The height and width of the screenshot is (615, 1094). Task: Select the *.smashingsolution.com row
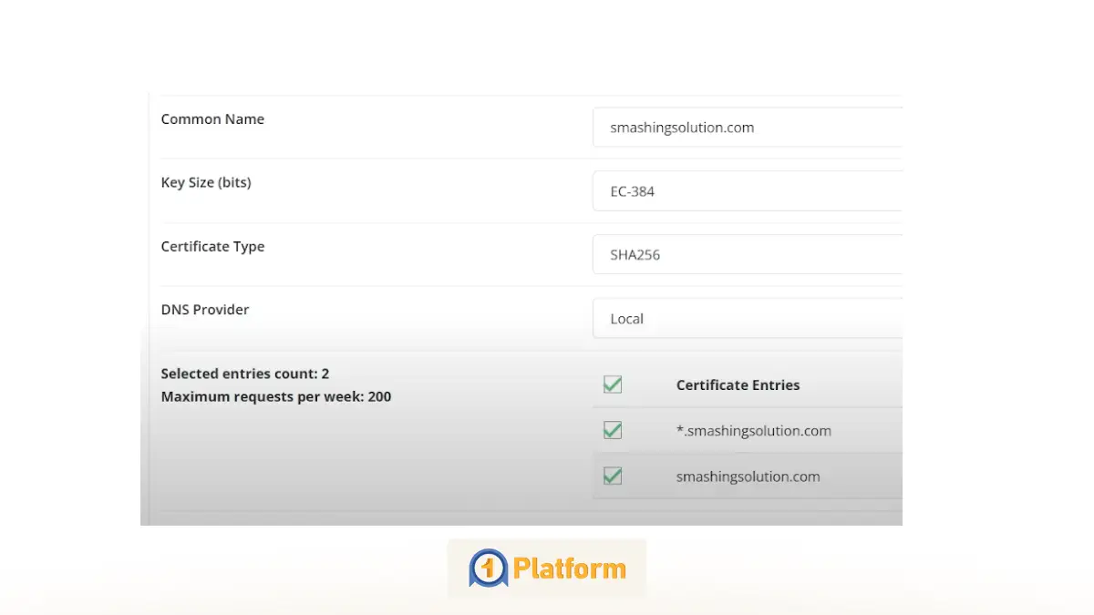click(x=753, y=430)
